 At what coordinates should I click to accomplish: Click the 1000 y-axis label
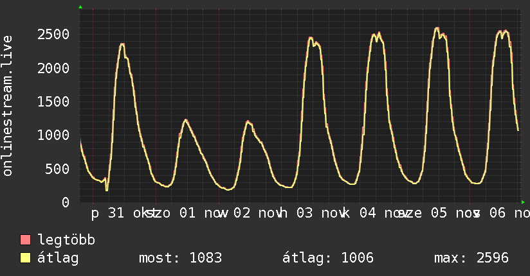click(x=53, y=135)
